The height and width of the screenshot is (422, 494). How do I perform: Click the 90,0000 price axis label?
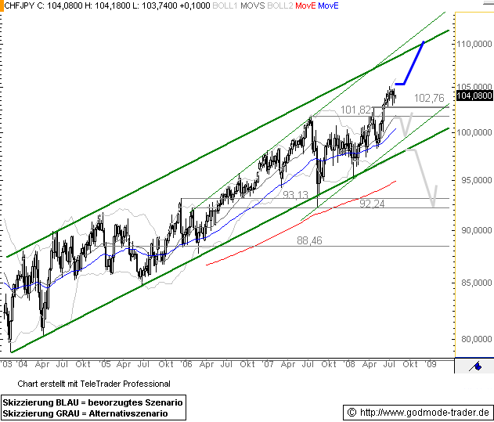pos(476,230)
